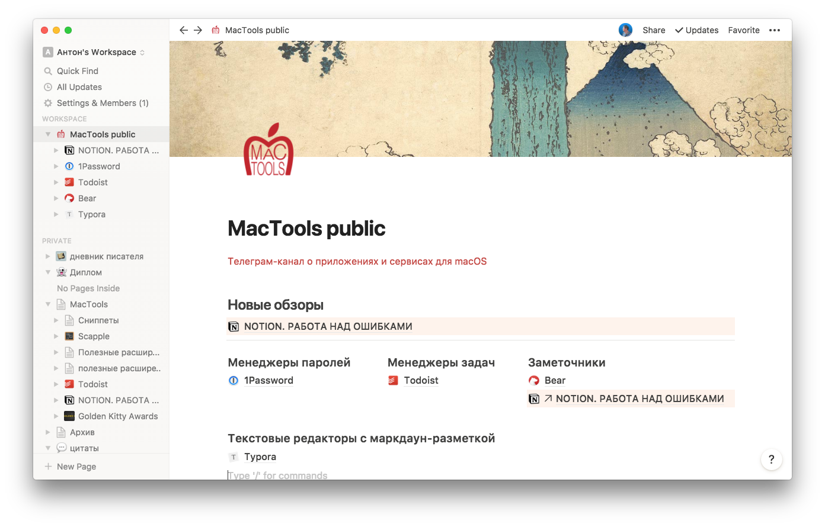Image resolution: width=825 pixels, height=527 pixels.
Task: Expand the 1Password page in sidebar
Action: click(56, 166)
